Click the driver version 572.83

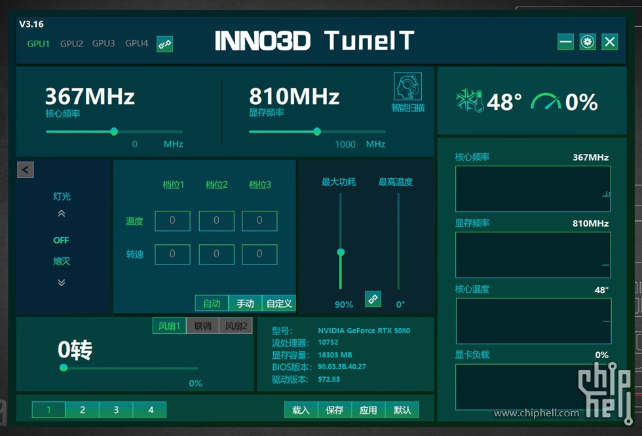click(329, 379)
